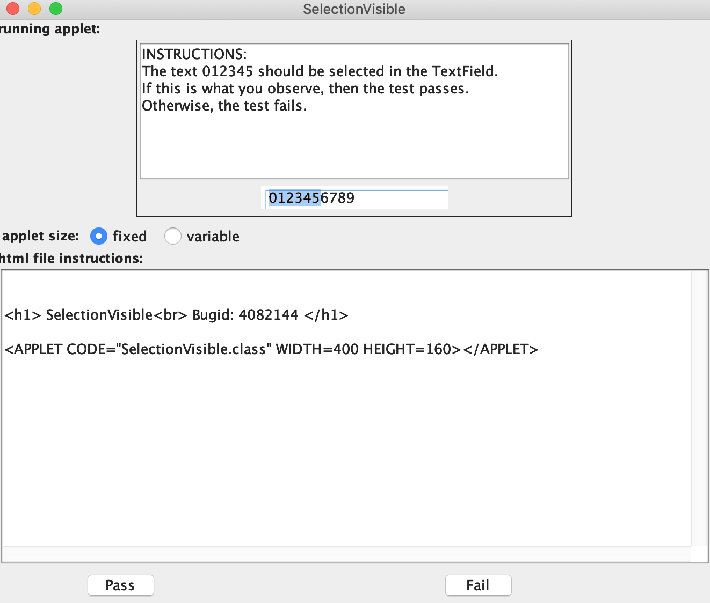Click the Pass button
Screen dimensions: 710x603
pos(120,585)
